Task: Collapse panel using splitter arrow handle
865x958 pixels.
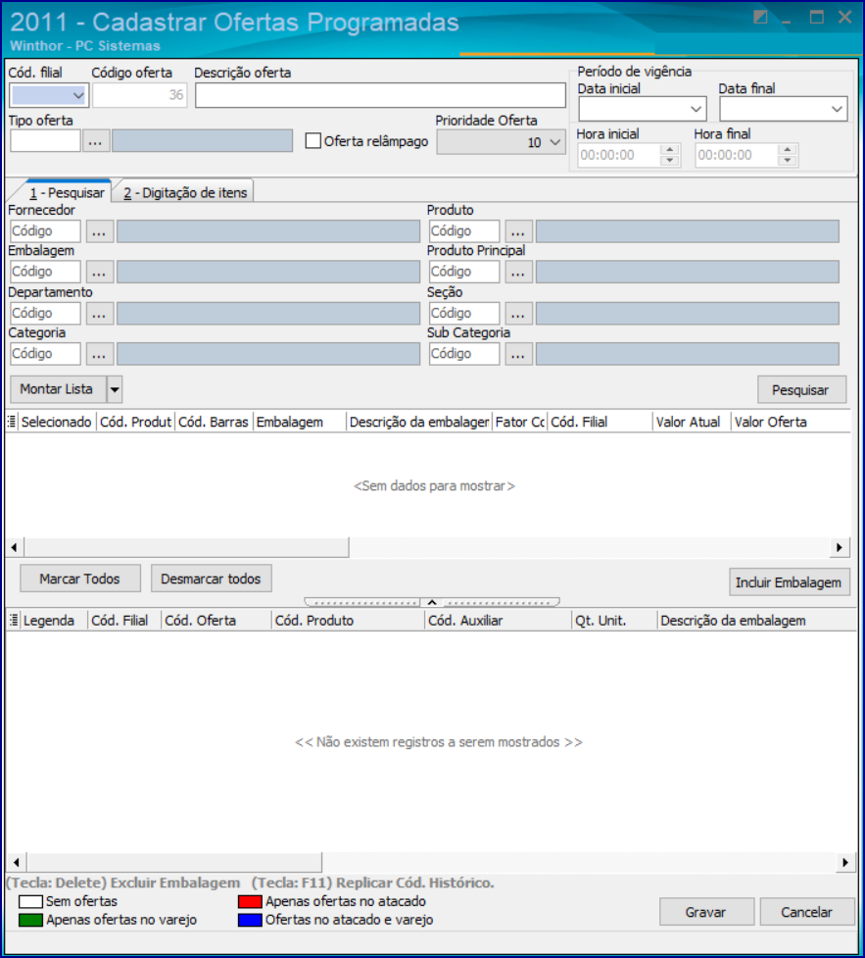Action: pyautogui.click(x=432, y=602)
